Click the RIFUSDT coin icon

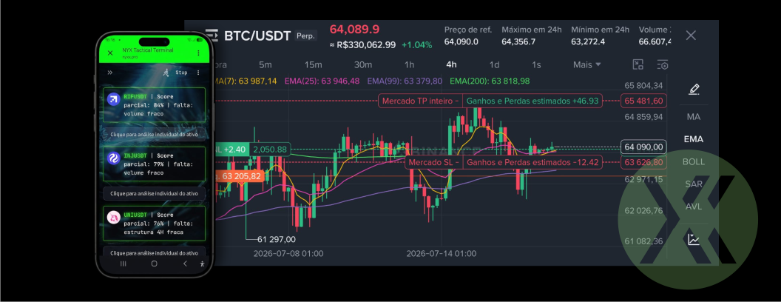point(114,98)
